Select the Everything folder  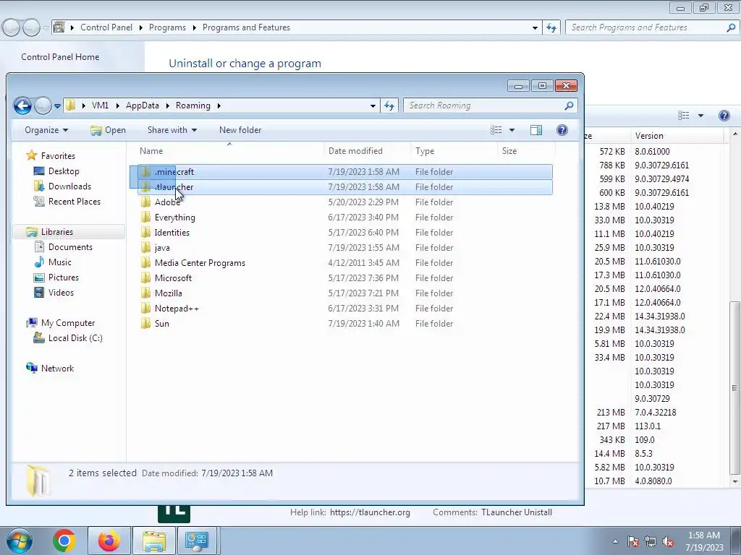(x=174, y=217)
